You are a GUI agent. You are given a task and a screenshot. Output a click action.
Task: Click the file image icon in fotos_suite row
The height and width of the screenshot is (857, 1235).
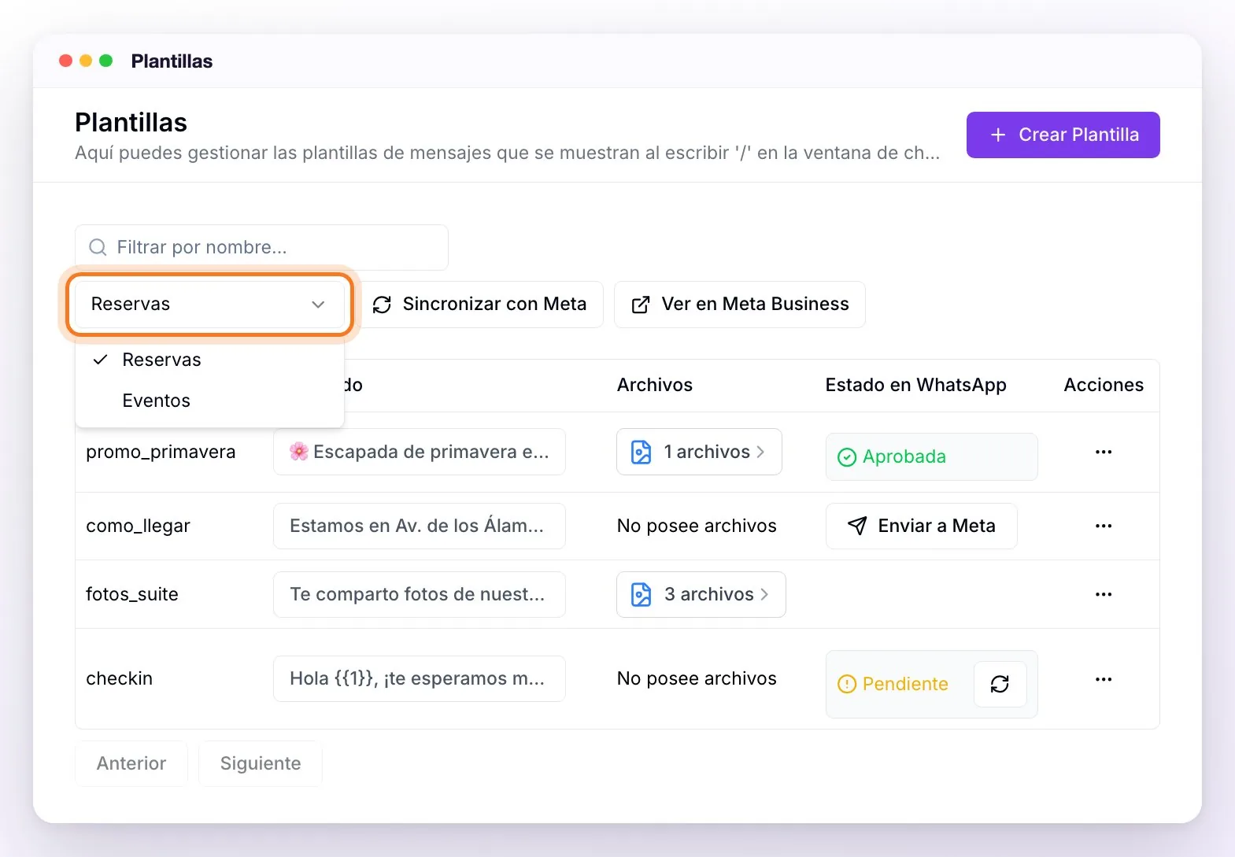(642, 594)
